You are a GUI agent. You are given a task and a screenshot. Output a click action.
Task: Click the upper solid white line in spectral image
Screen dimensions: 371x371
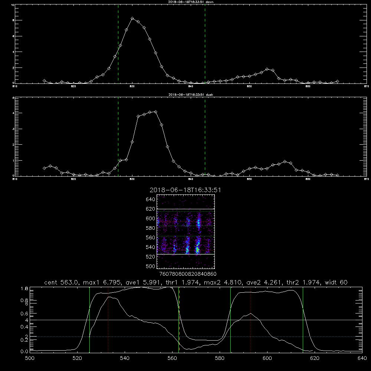[186, 209]
